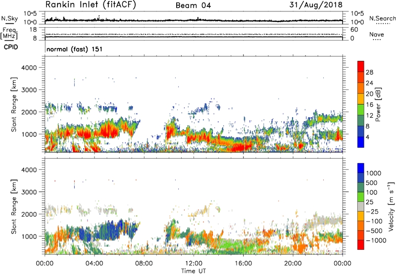Click the 'Power [dB]' colorbar title
The height and width of the screenshot is (274, 396).
point(378,104)
